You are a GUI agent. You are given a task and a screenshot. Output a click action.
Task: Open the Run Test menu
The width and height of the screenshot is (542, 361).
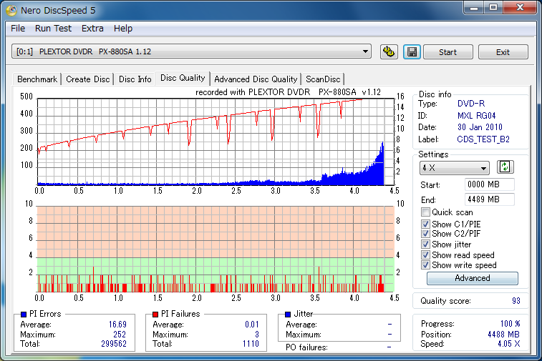(x=53, y=29)
